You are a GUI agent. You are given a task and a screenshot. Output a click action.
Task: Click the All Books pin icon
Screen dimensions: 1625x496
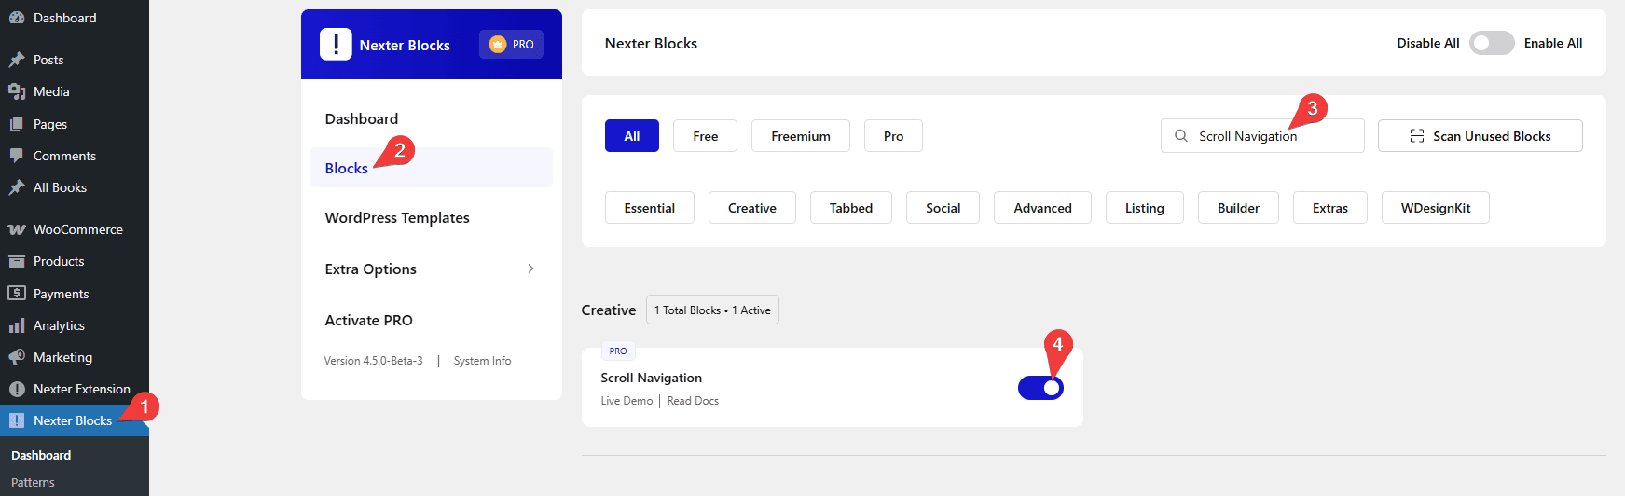17,187
